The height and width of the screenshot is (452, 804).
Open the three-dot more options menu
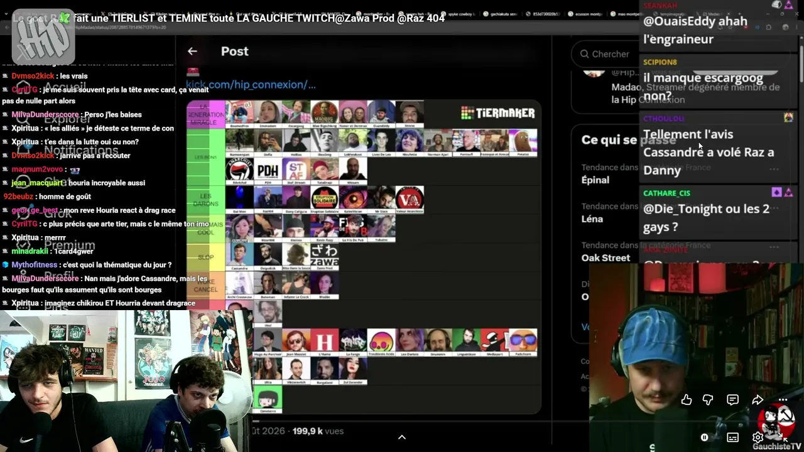[783, 400]
